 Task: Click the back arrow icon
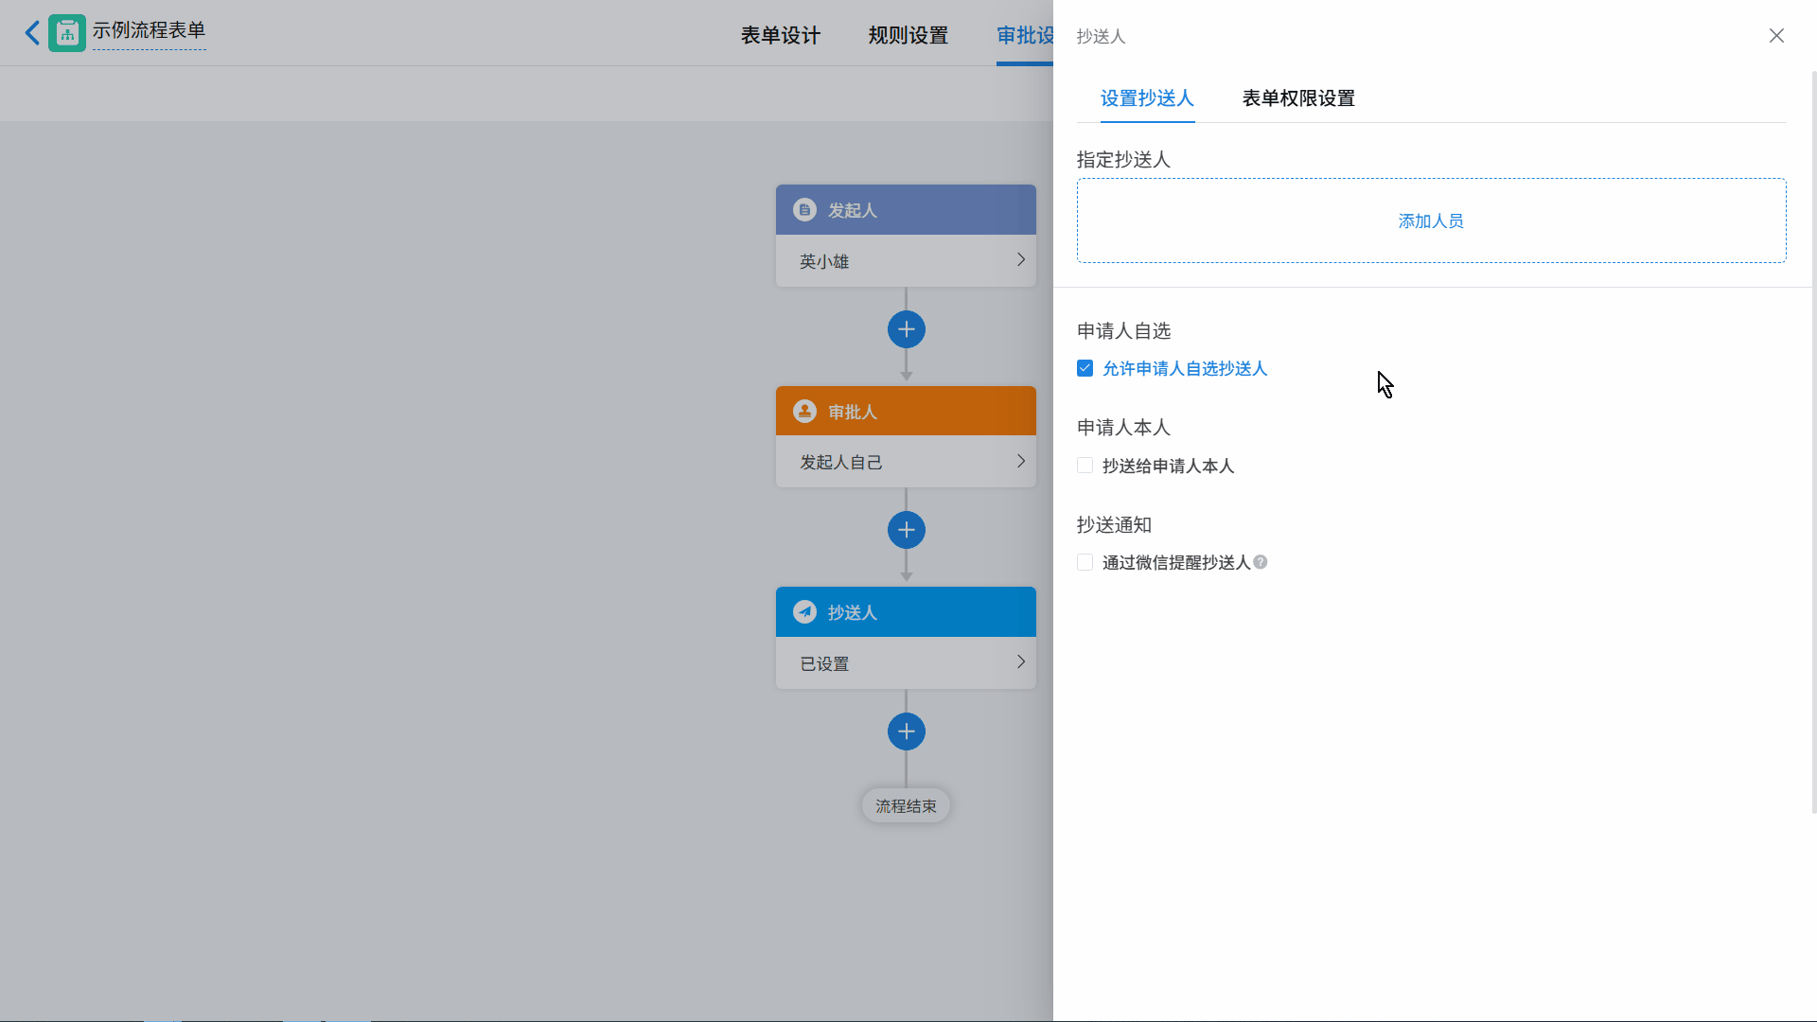point(32,33)
